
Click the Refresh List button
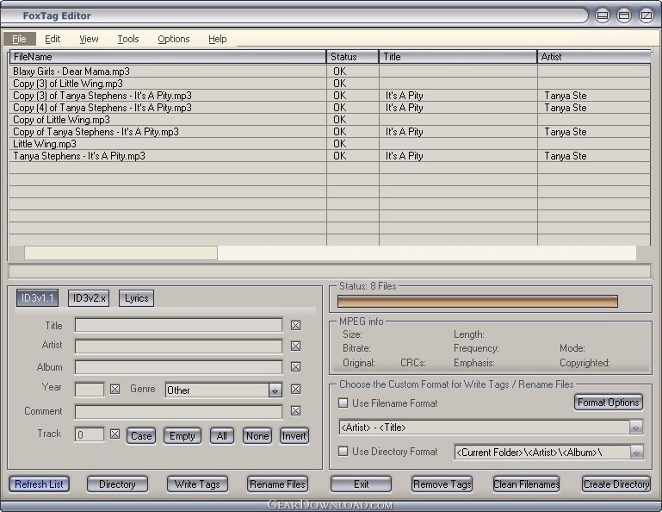click(x=40, y=484)
